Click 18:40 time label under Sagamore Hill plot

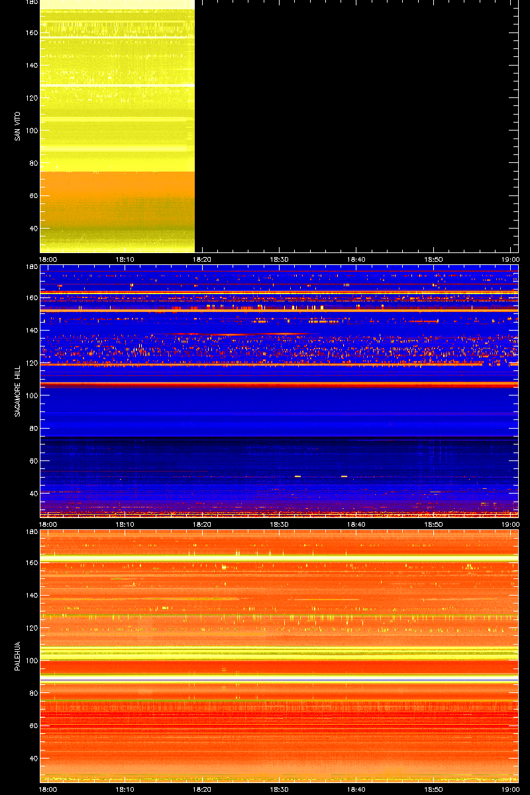pos(356,524)
